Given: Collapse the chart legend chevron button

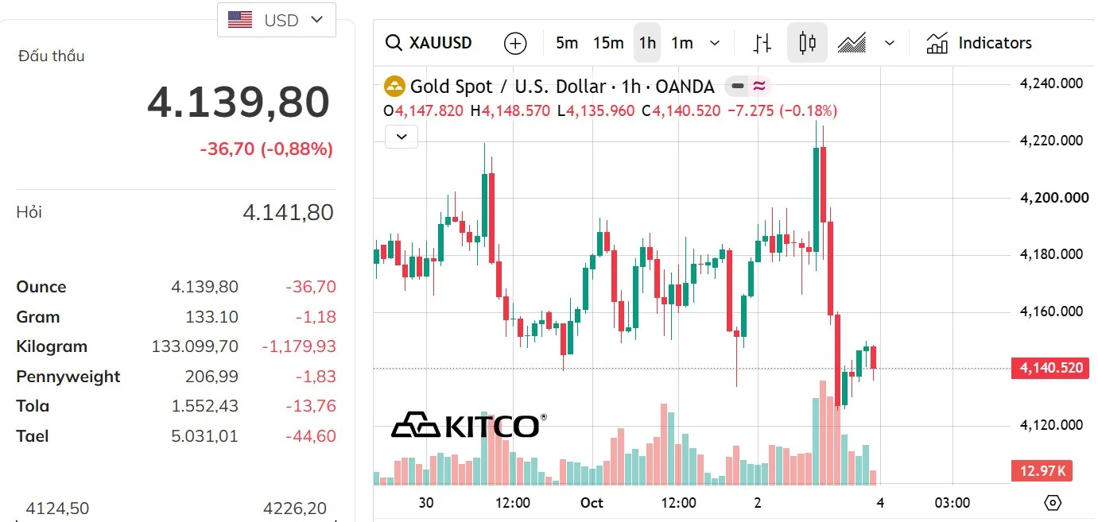Looking at the screenshot, I should pyautogui.click(x=402, y=137).
